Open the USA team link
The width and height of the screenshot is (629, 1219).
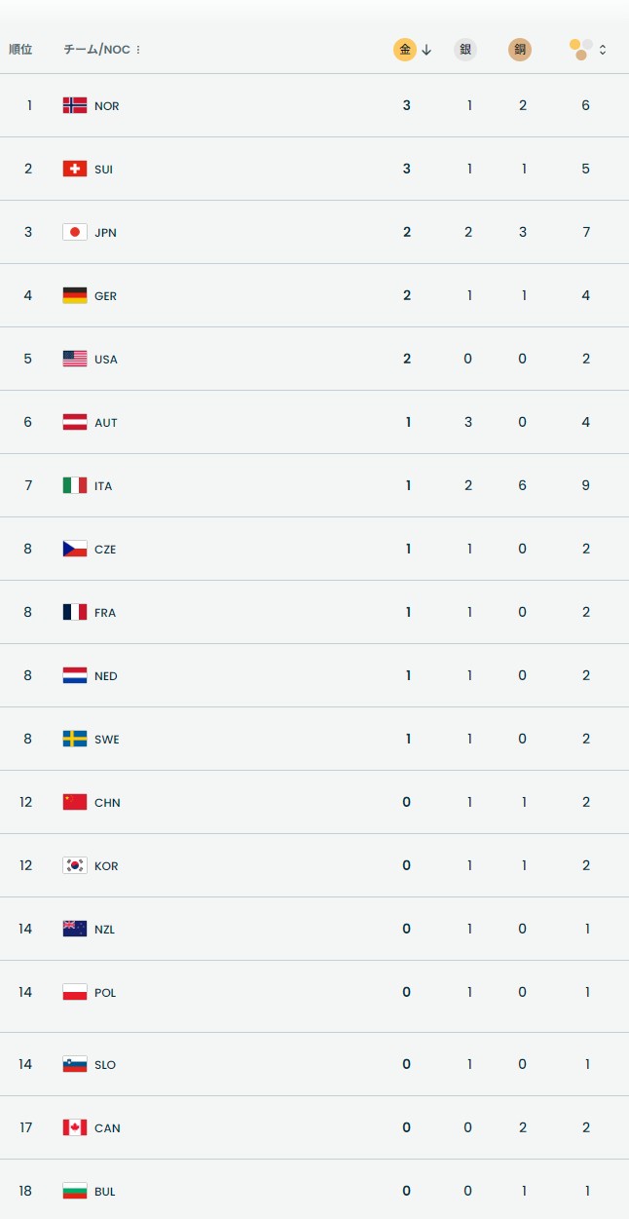[105, 360]
